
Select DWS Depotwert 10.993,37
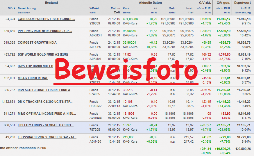coord(244,66)
